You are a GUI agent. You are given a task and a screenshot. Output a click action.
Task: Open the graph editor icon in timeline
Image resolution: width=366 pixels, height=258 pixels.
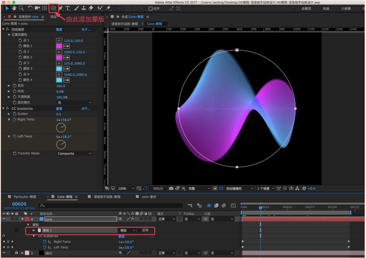[x=233, y=205]
